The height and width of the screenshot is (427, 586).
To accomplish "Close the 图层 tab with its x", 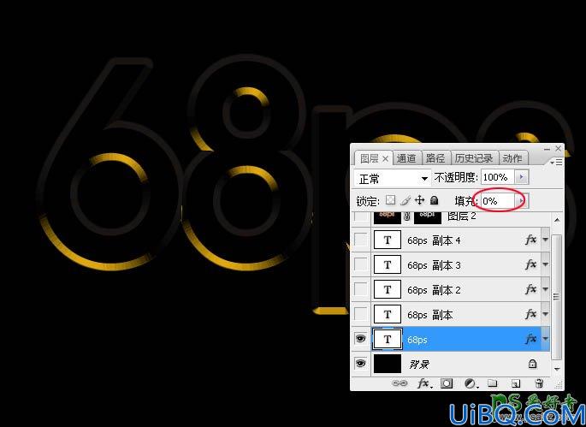I will click(385, 159).
